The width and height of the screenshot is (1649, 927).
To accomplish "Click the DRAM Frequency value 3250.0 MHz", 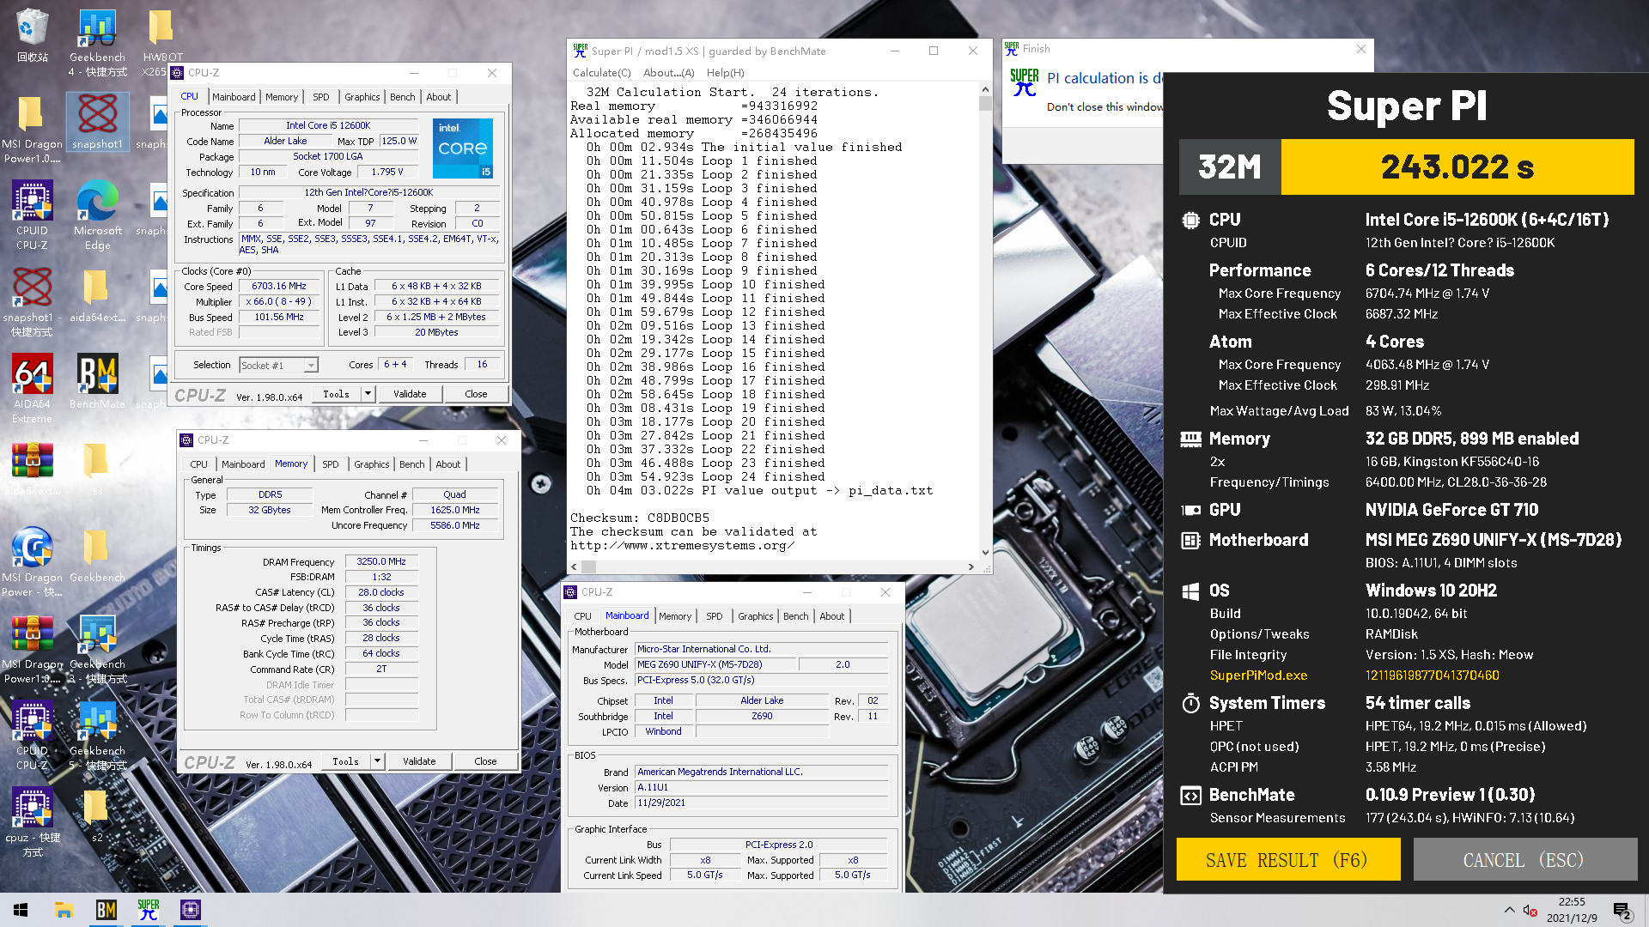I will click(381, 561).
